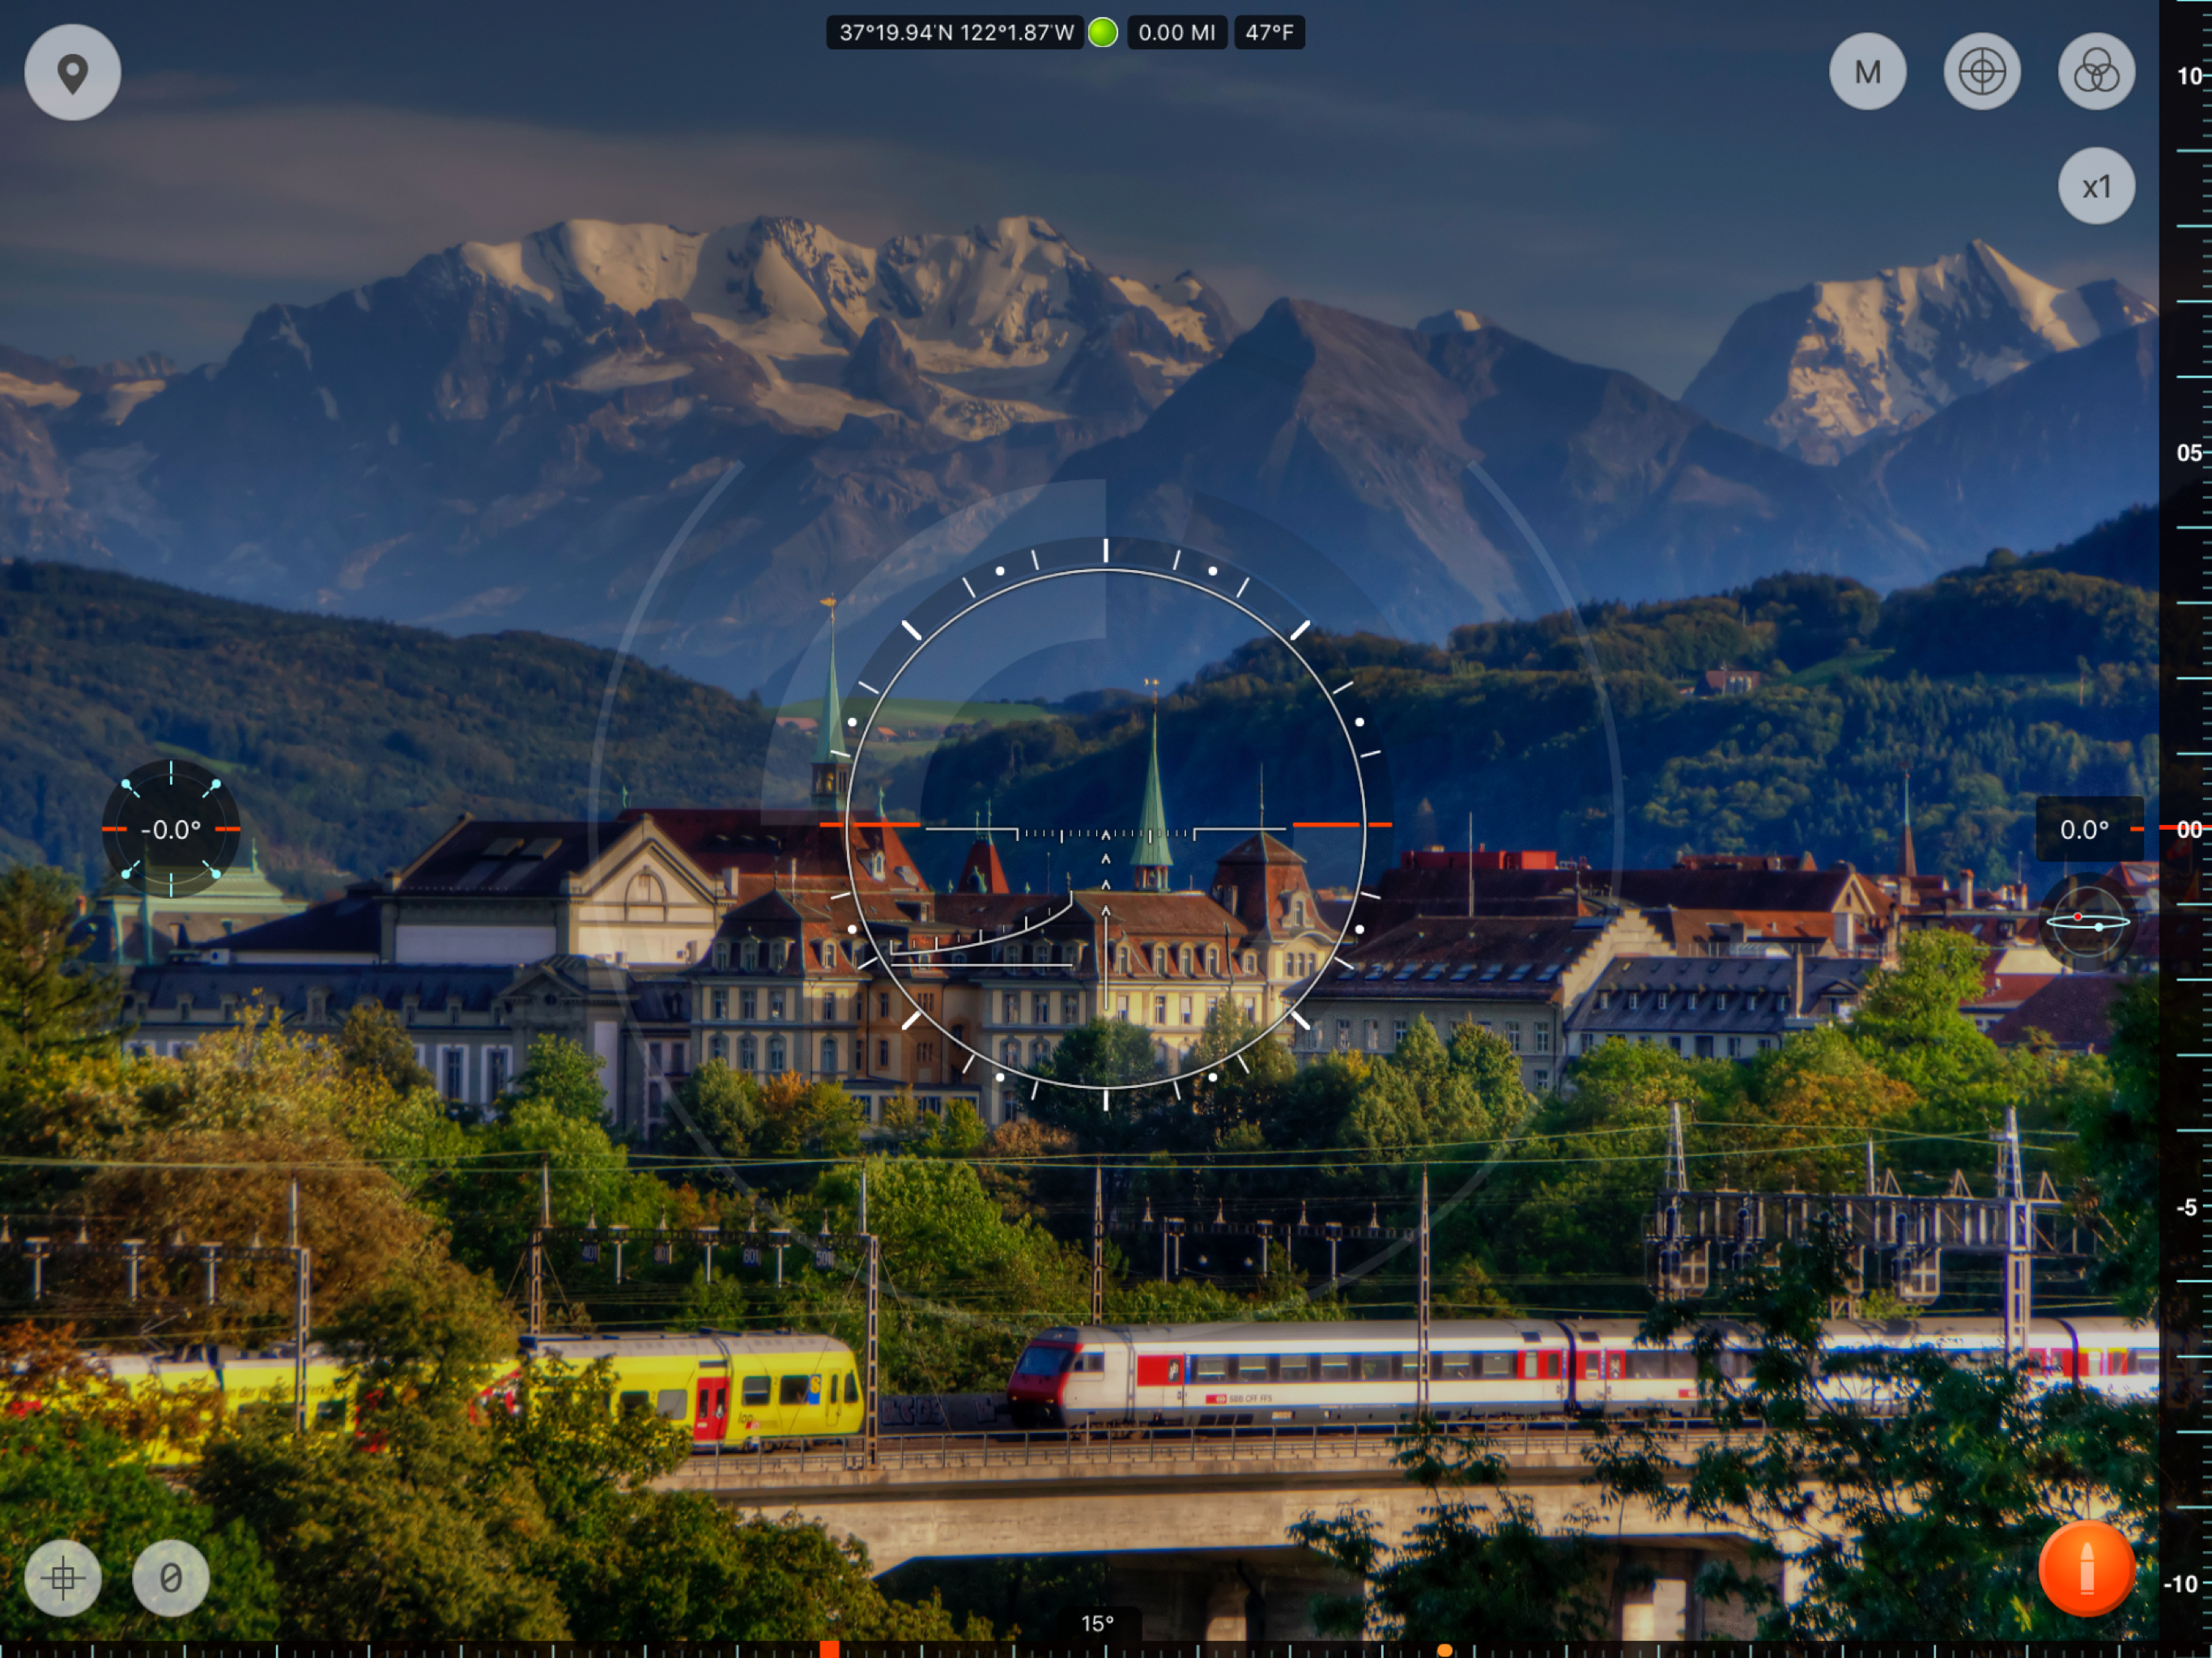The image size is (2212, 1658).
Task: Toggle the x1 zoom level button
Action: [2096, 187]
